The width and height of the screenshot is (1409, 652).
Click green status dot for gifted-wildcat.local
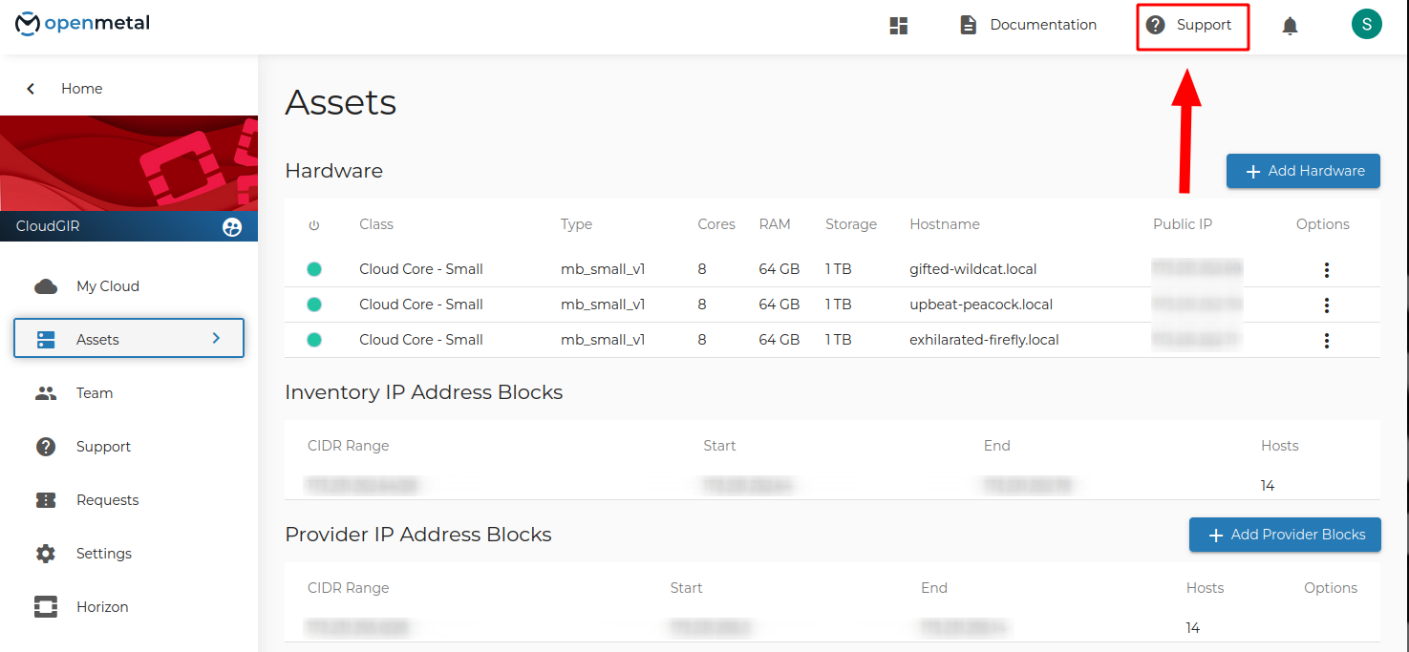[x=314, y=269]
